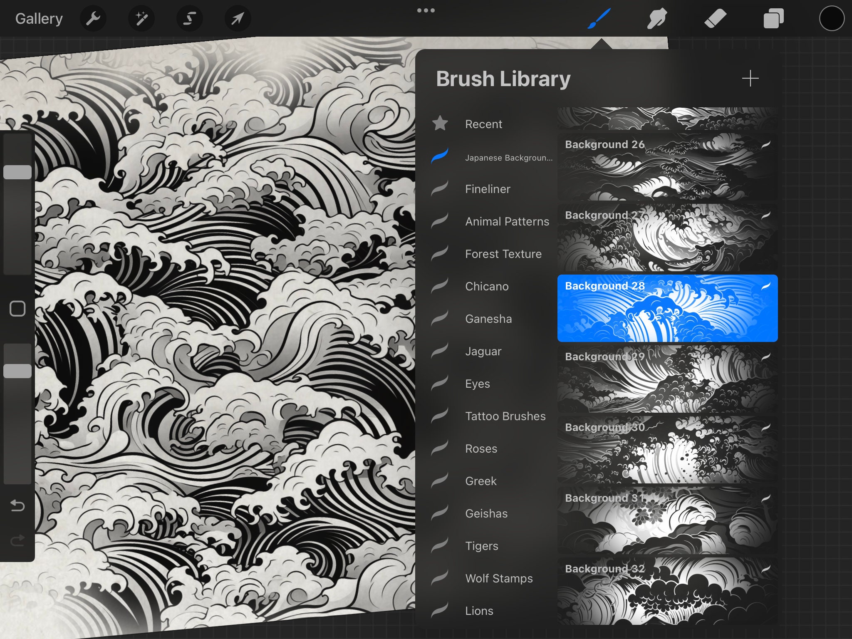Click the stroke icon beside Tigers
Screen dimensions: 852x639
440,545
